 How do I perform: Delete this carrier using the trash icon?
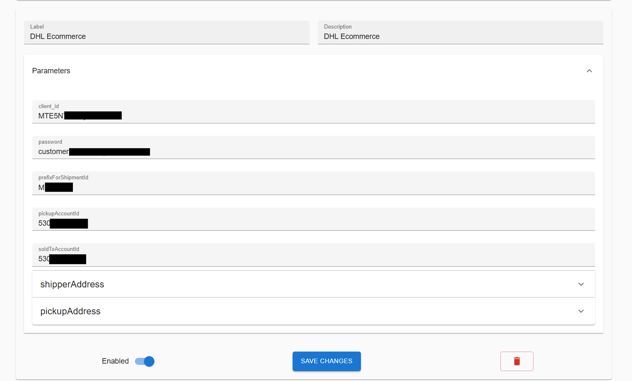click(x=517, y=361)
